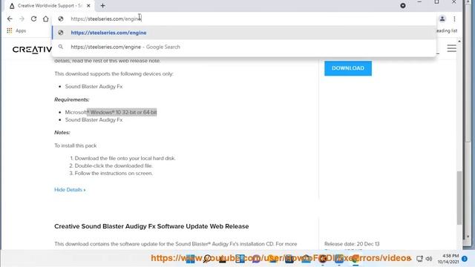Click the Software Update Web Release heading
This screenshot has height=267, width=475.
(x=151, y=226)
